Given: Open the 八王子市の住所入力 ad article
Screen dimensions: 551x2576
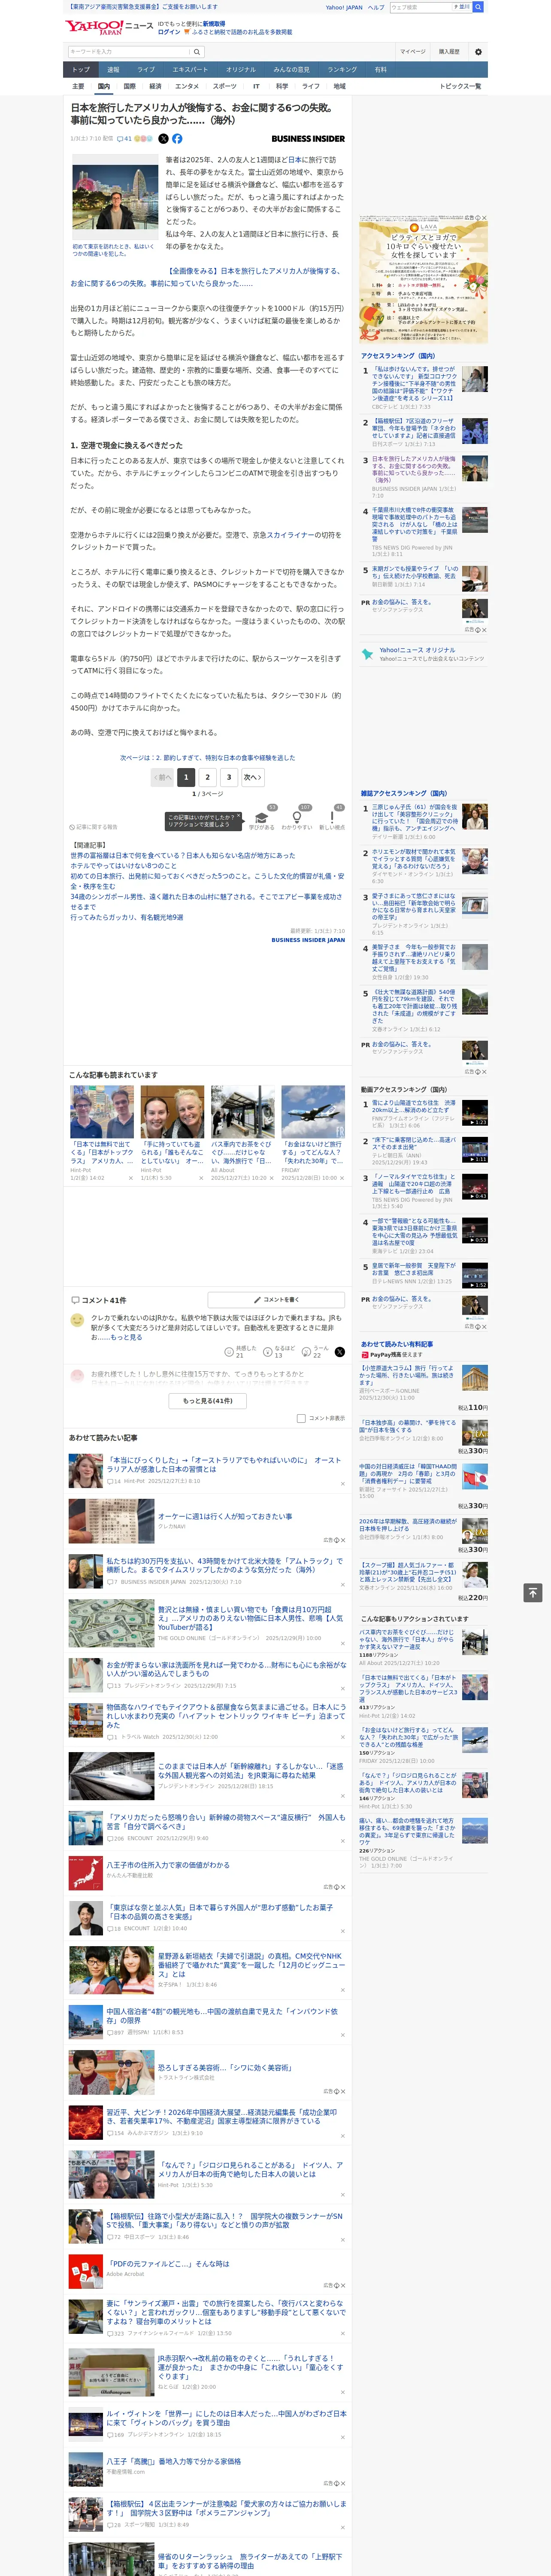Looking at the screenshot, I should (x=168, y=1865).
